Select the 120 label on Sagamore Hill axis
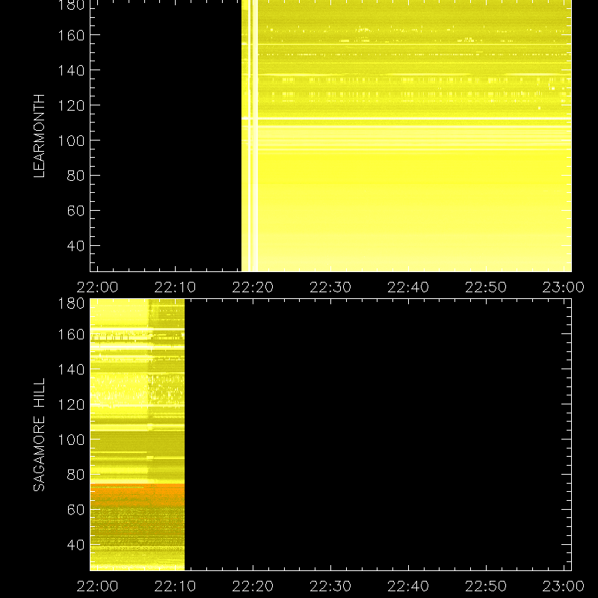 [x=71, y=404]
